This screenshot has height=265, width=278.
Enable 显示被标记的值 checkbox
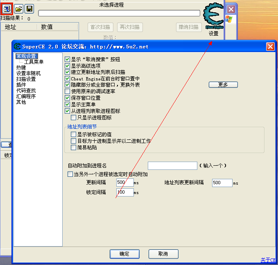(73, 134)
